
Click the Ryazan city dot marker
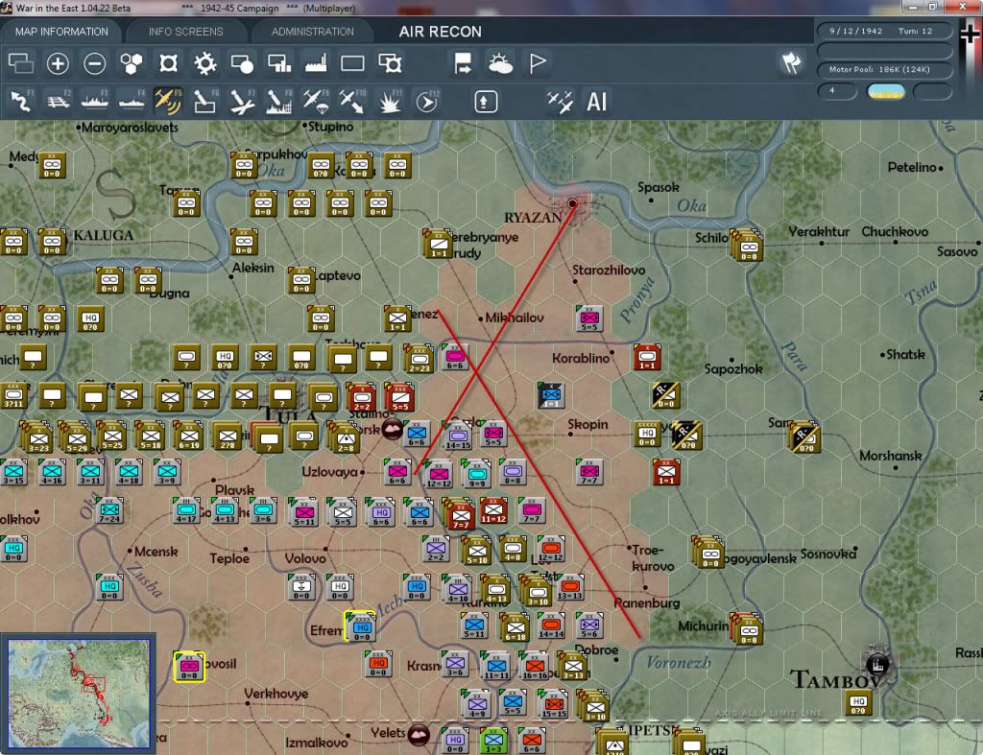pyautogui.click(x=572, y=203)
